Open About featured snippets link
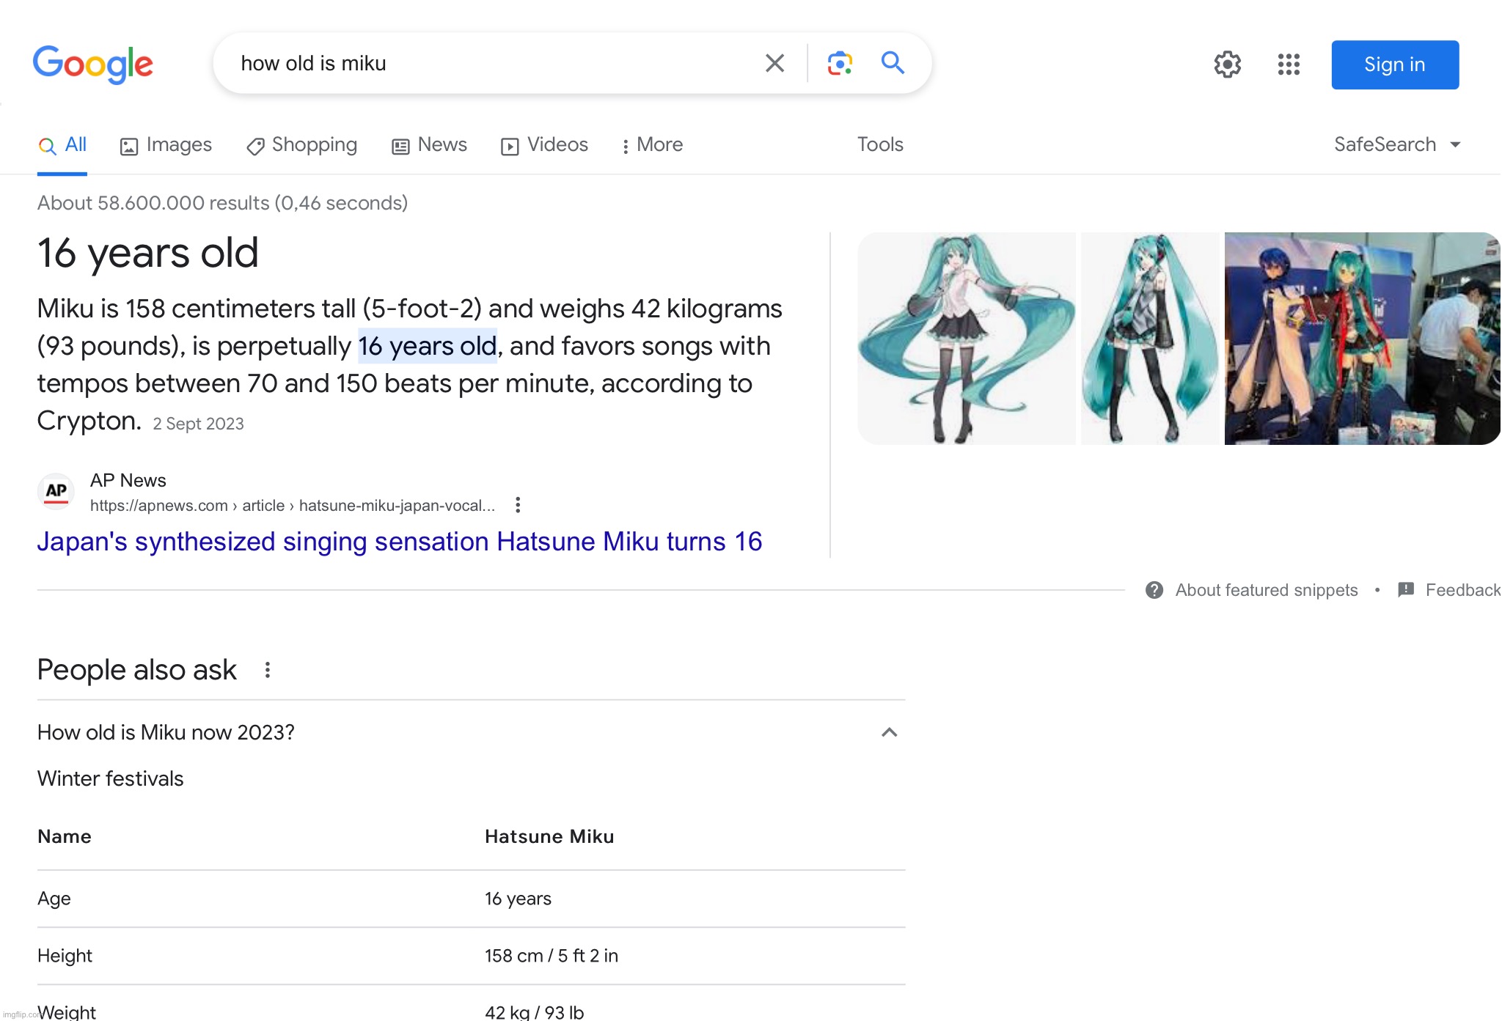Screen dimensions: 1502x1021 coord(1267,590)
